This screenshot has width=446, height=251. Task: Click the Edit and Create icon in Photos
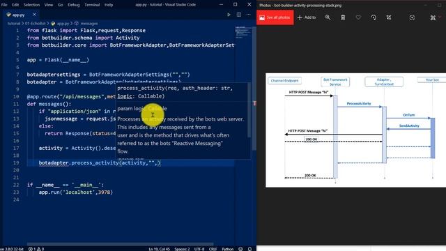tap(433, 17)
